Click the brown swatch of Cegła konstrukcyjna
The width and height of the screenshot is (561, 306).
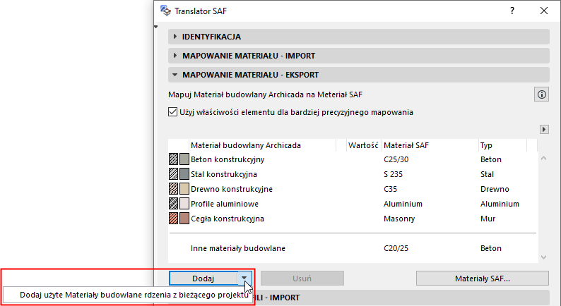(184, 219)
